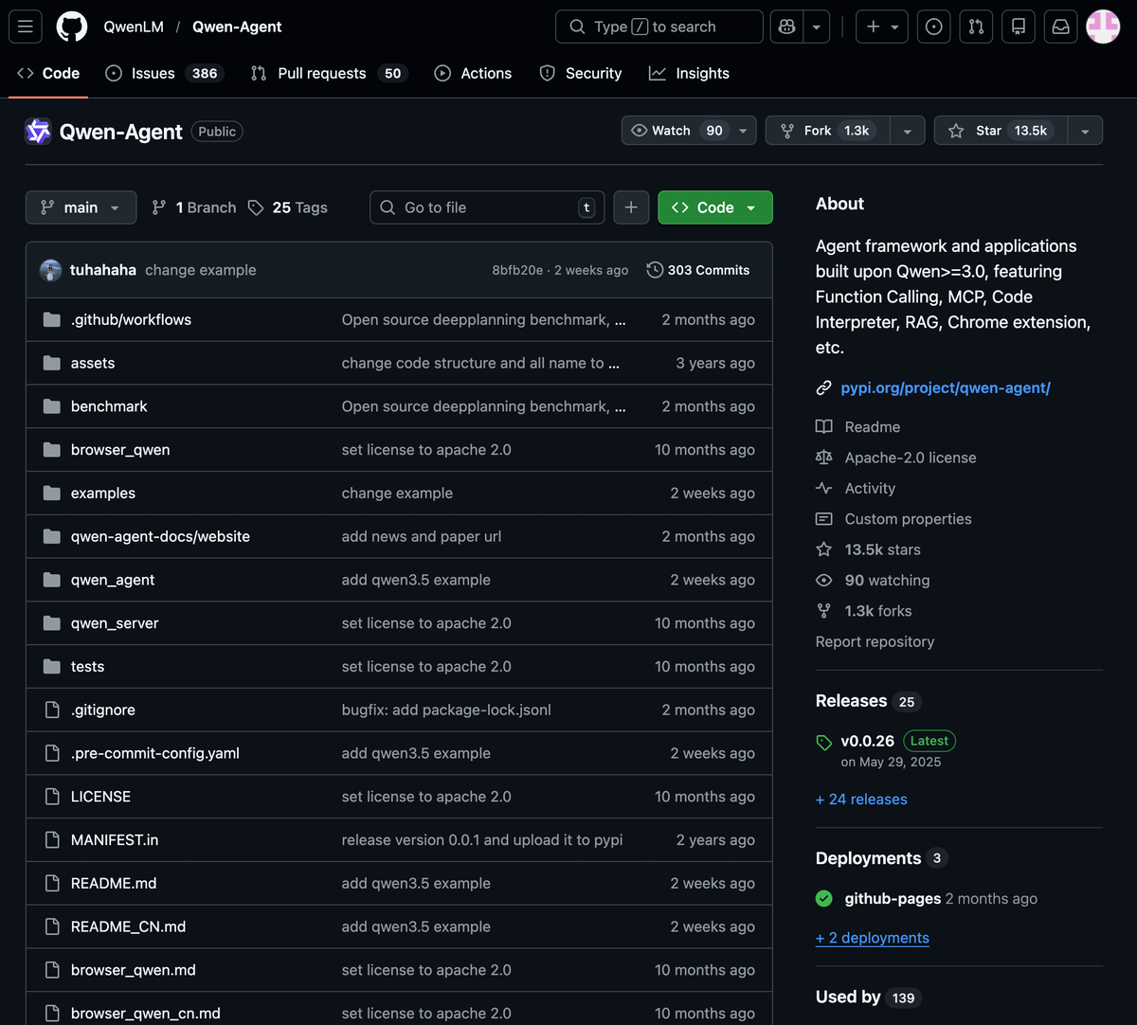The image size is (1137, 1025).
Task: Open repositories icon in header
Action: 1019,27
